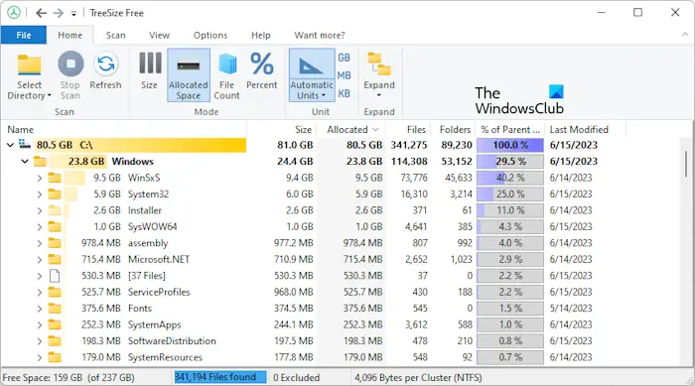
Task: Click the SystemResources folder icon
Action: point(55,357)
